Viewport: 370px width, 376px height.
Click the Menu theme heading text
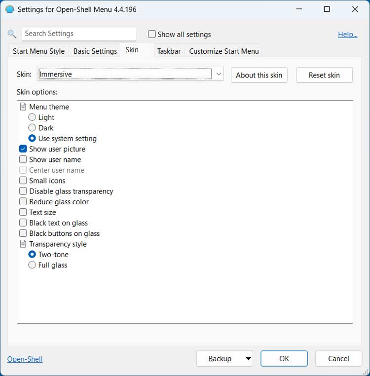point(49,107)
